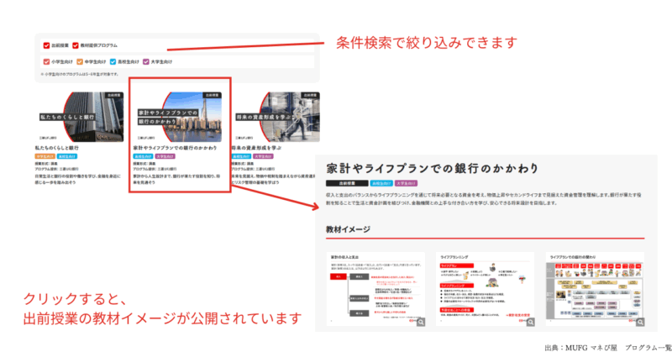Toggle the 中学生向け checkbox

tap(80, 61)
